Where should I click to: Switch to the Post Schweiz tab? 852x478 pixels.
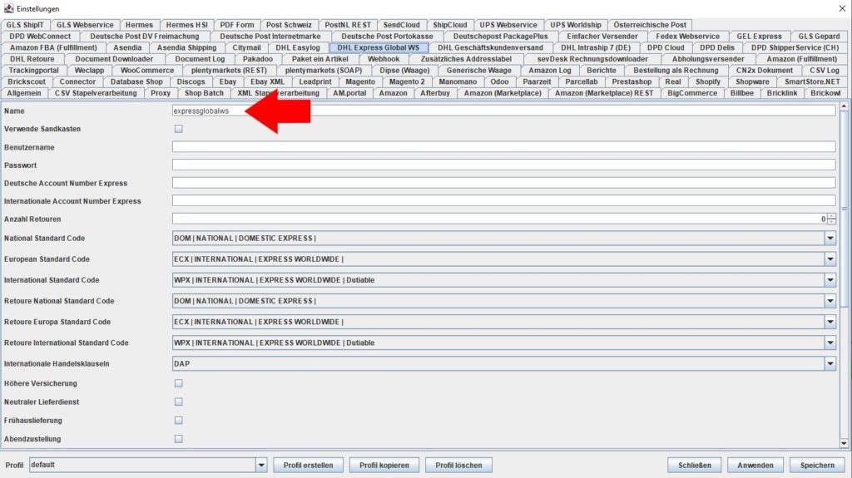coord(289,25)
